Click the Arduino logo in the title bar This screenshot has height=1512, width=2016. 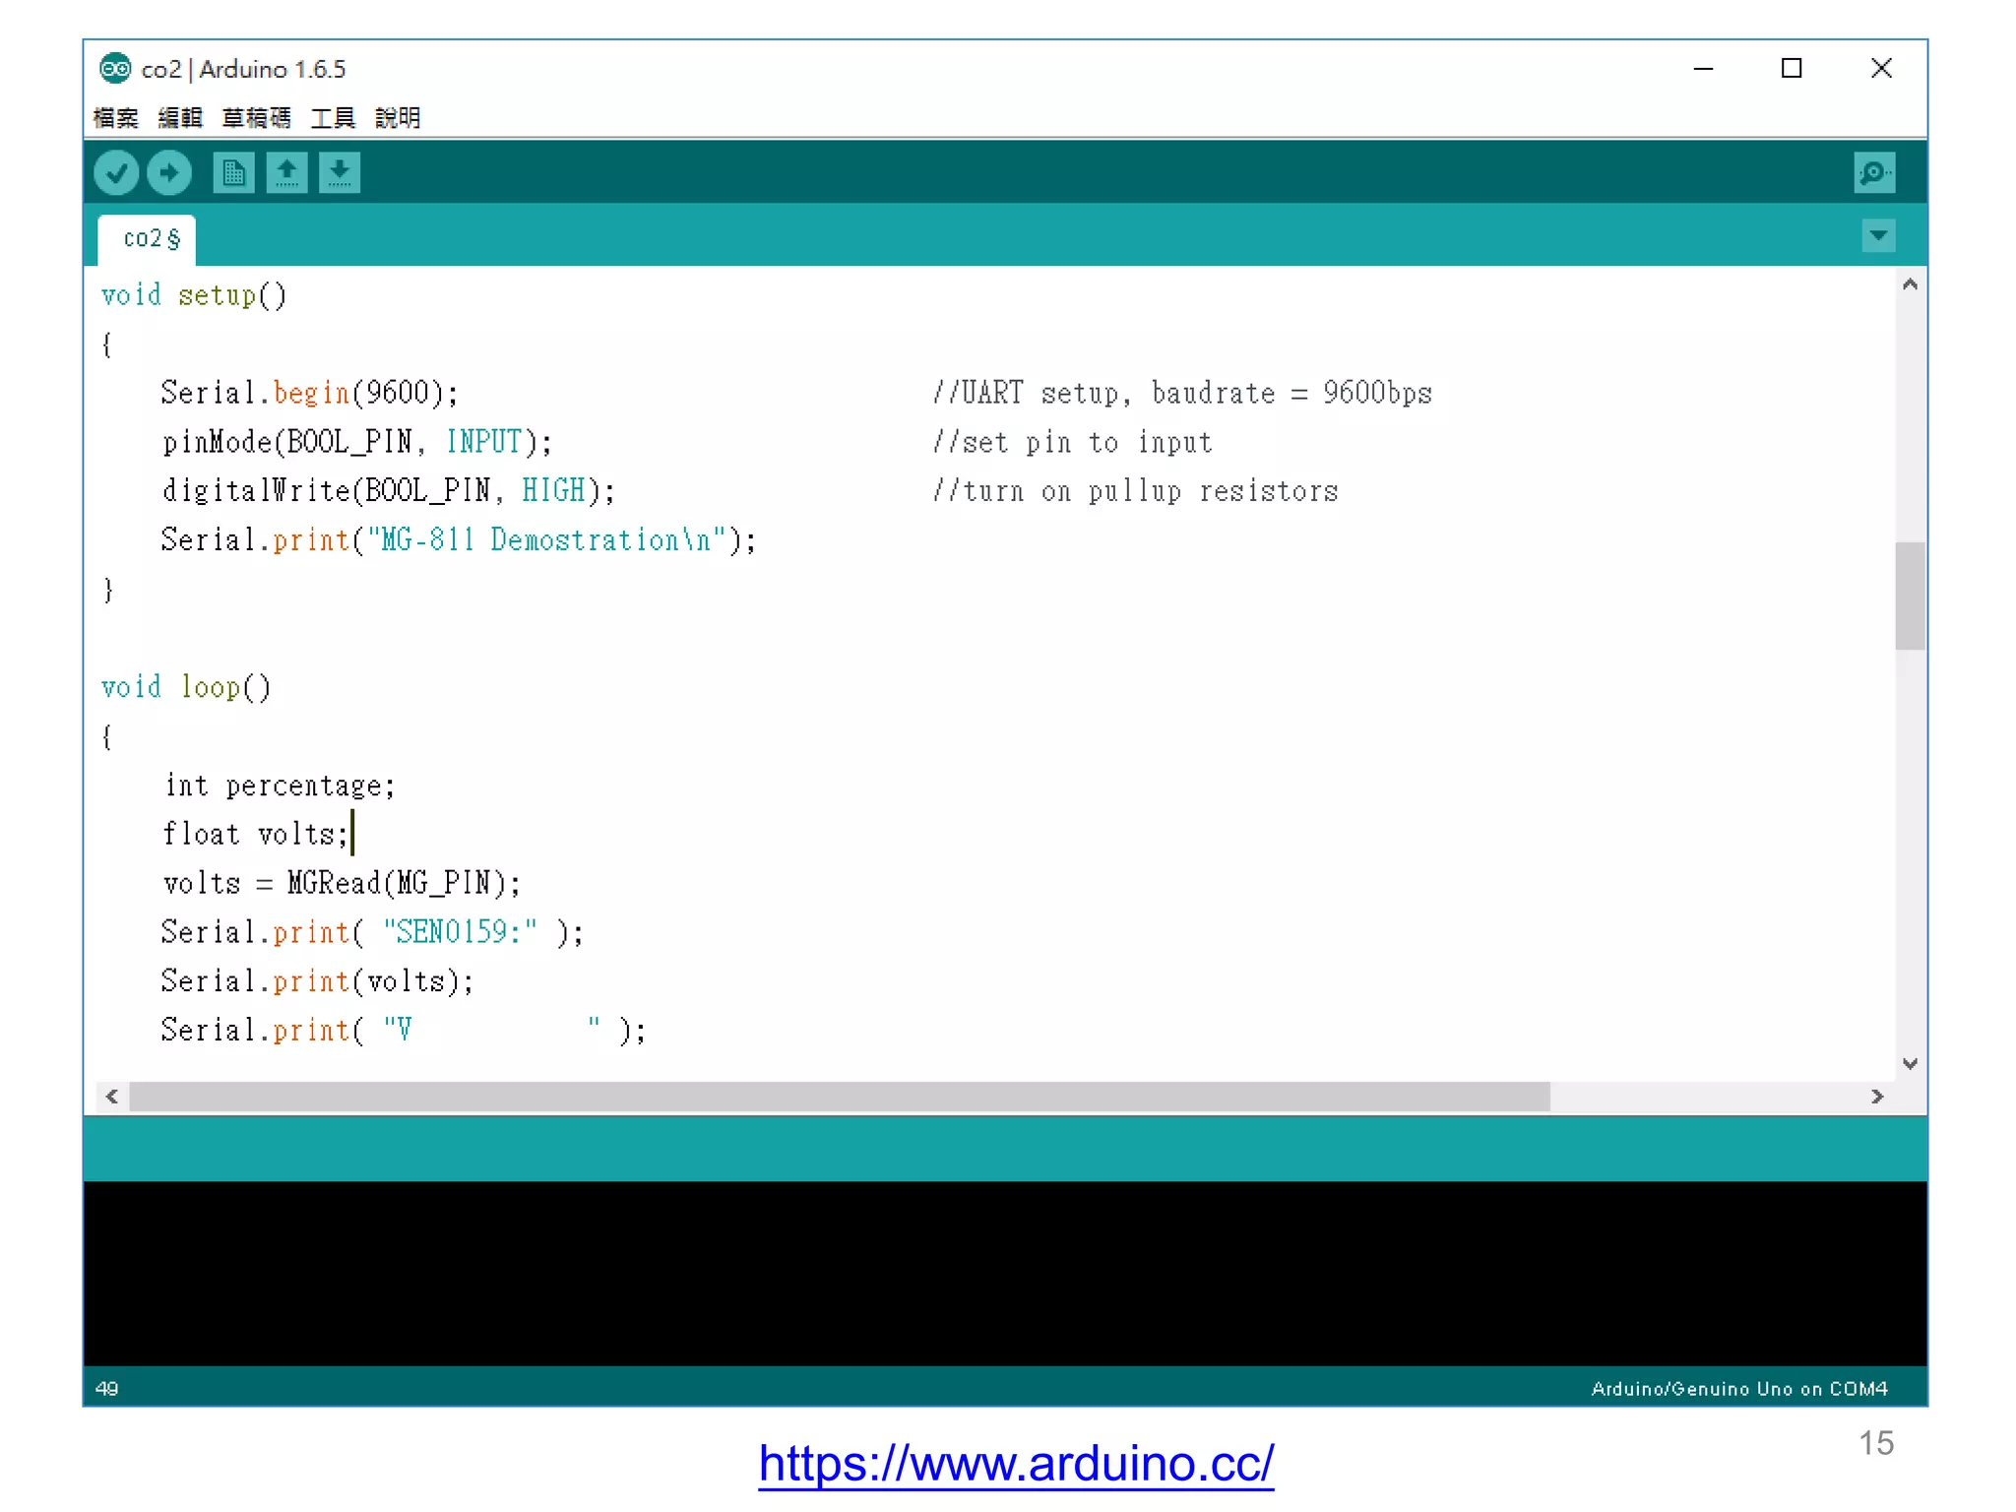pyautogui.click(x=115, y=68)
